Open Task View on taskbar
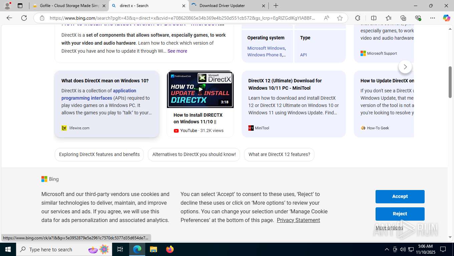This screenshot has height=256, width=454. click(x=120, y=249)
